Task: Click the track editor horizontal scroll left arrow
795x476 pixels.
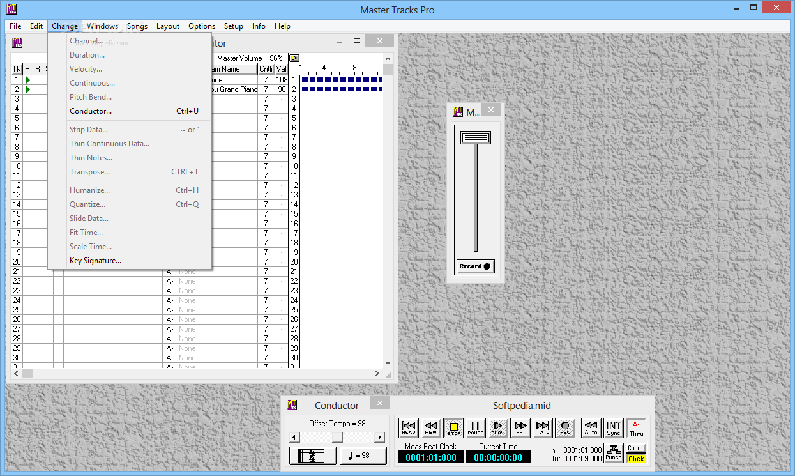Action: (x=17, y=374)
